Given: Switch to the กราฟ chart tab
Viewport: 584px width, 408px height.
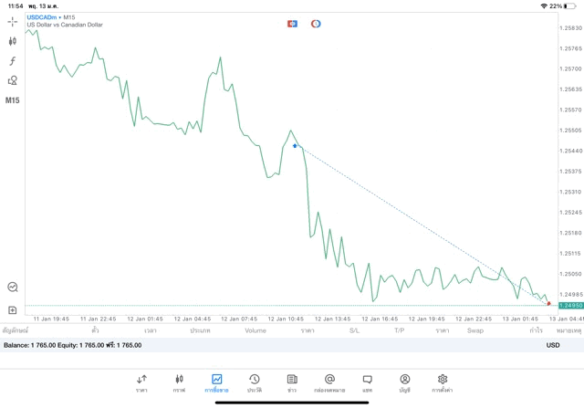Looking at the screenshot, I should pyautogui.click(x=179, y=382).
